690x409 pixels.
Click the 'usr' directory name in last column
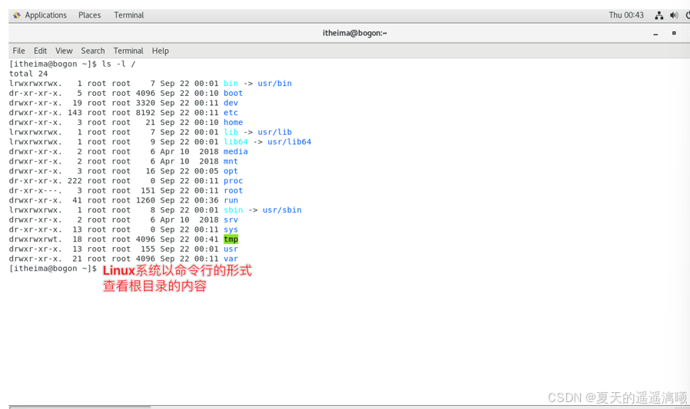click(231, 249)
